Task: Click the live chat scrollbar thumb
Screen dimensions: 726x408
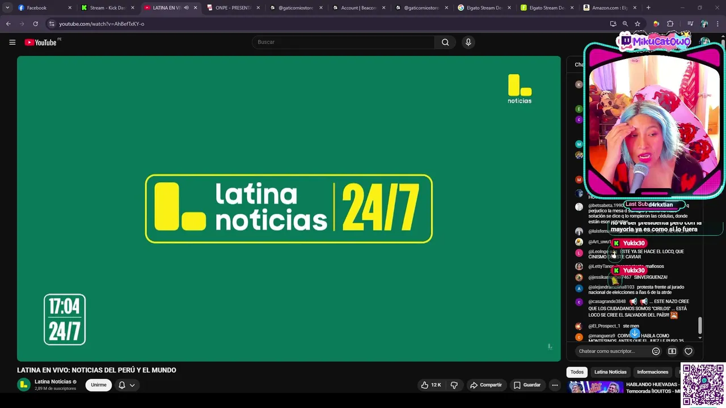Action: pos(700,325)
